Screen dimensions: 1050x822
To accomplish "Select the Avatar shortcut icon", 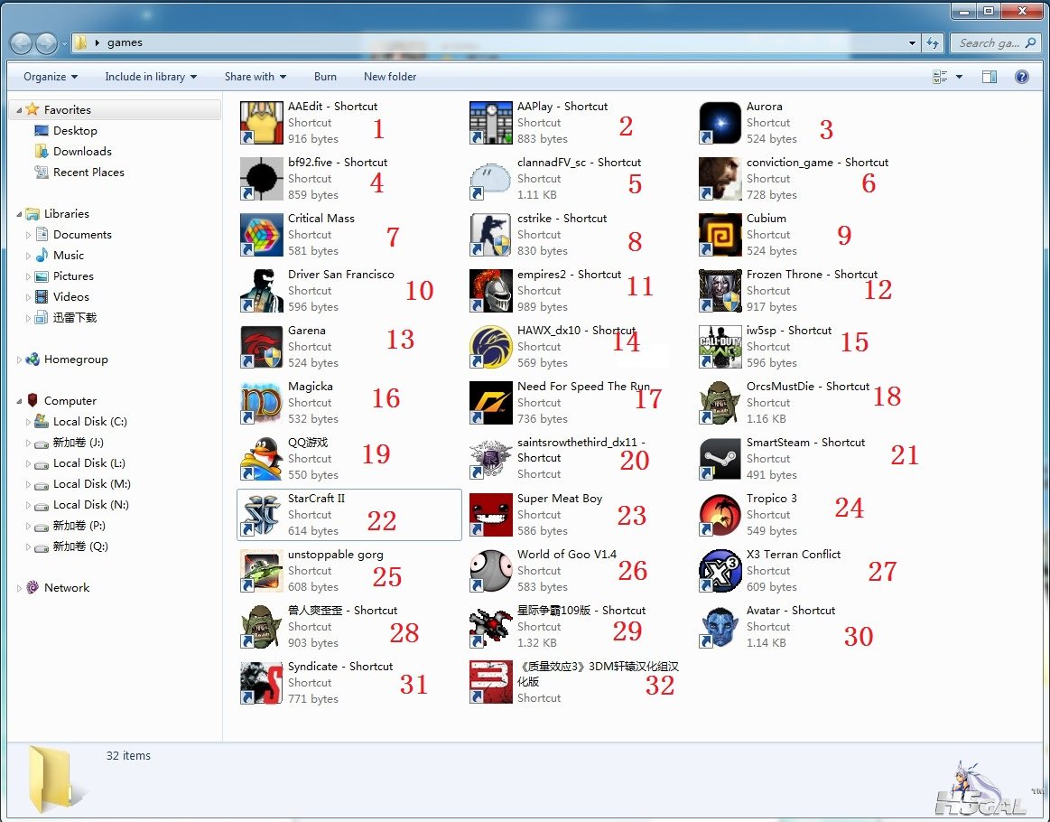I will pyautogui.click(x=720, y=627).
